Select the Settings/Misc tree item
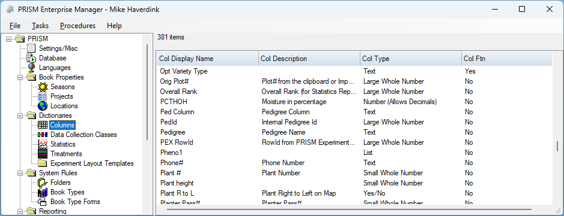564x216 pixels. [x=58, y=48]
